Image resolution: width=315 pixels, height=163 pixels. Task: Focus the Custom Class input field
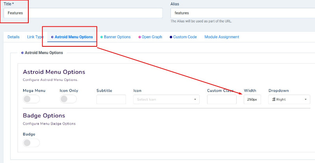click(222, 99)
